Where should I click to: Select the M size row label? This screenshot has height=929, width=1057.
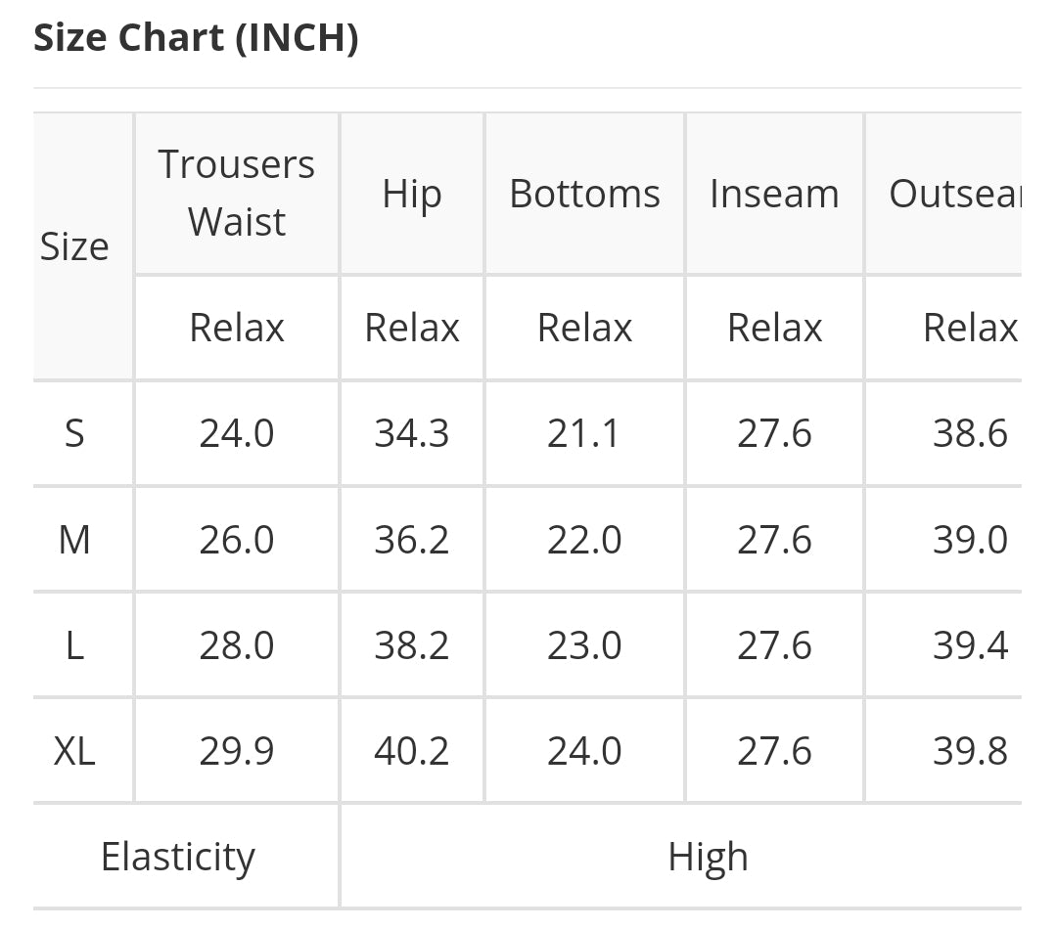click(74, 539)
